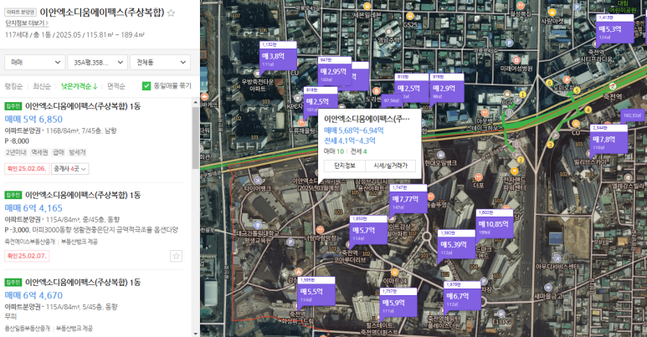Click scrollbar down arrow in listing panel
This screenshot has width=647, height=337.
pos(196,333)
